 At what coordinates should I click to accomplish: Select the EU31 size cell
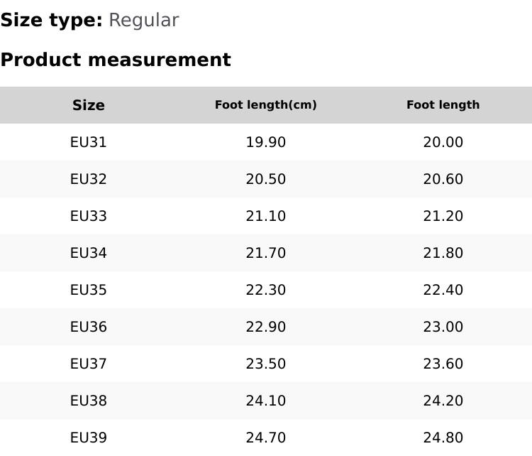[89, 142]
